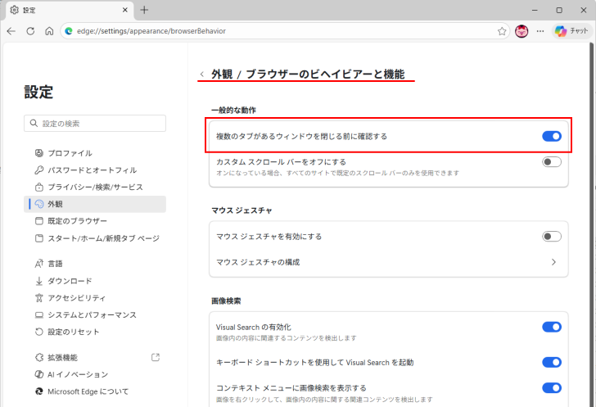
Task: Click the Edge logo in address bar
Action: (69, 31)
